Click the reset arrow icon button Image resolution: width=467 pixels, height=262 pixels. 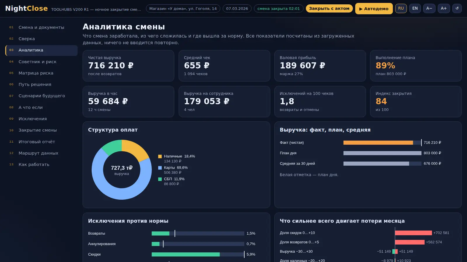pos(457,8)
